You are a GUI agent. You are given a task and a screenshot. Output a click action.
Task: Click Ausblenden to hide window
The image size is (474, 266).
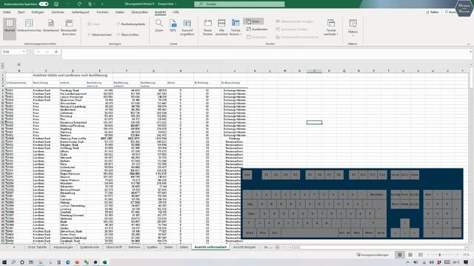(x=257, y=30)
